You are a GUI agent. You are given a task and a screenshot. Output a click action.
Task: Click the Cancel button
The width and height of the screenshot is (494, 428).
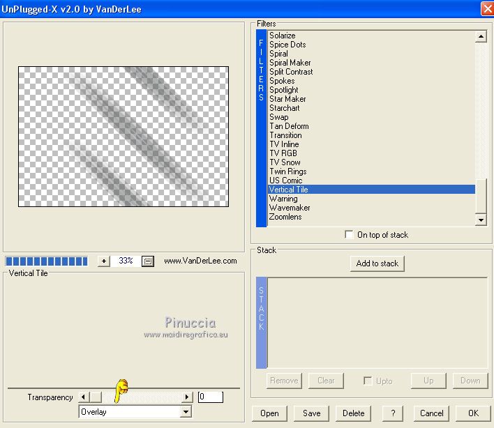431,413
